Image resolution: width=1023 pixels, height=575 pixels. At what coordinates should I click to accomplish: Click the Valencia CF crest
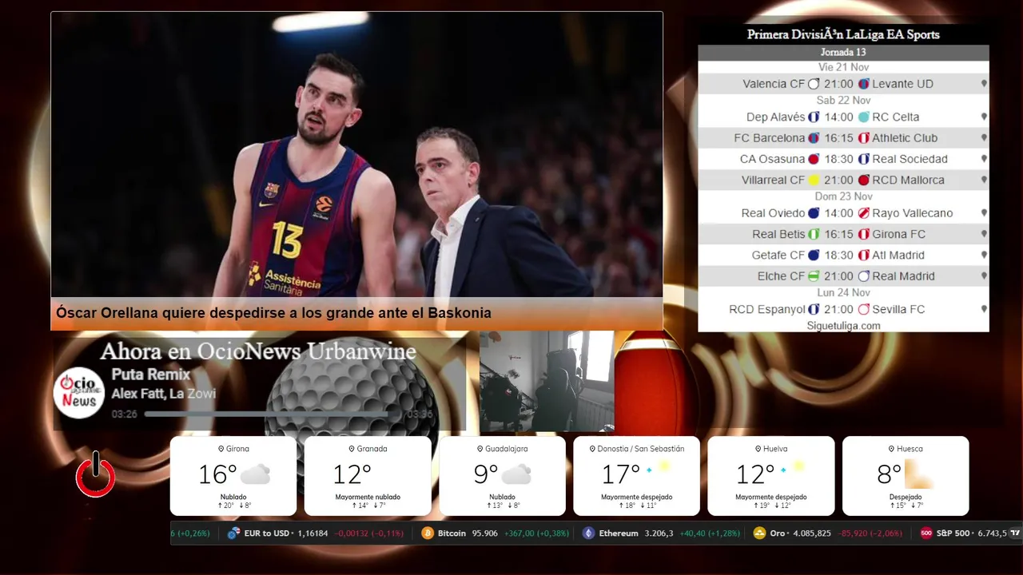coord(814,84)
